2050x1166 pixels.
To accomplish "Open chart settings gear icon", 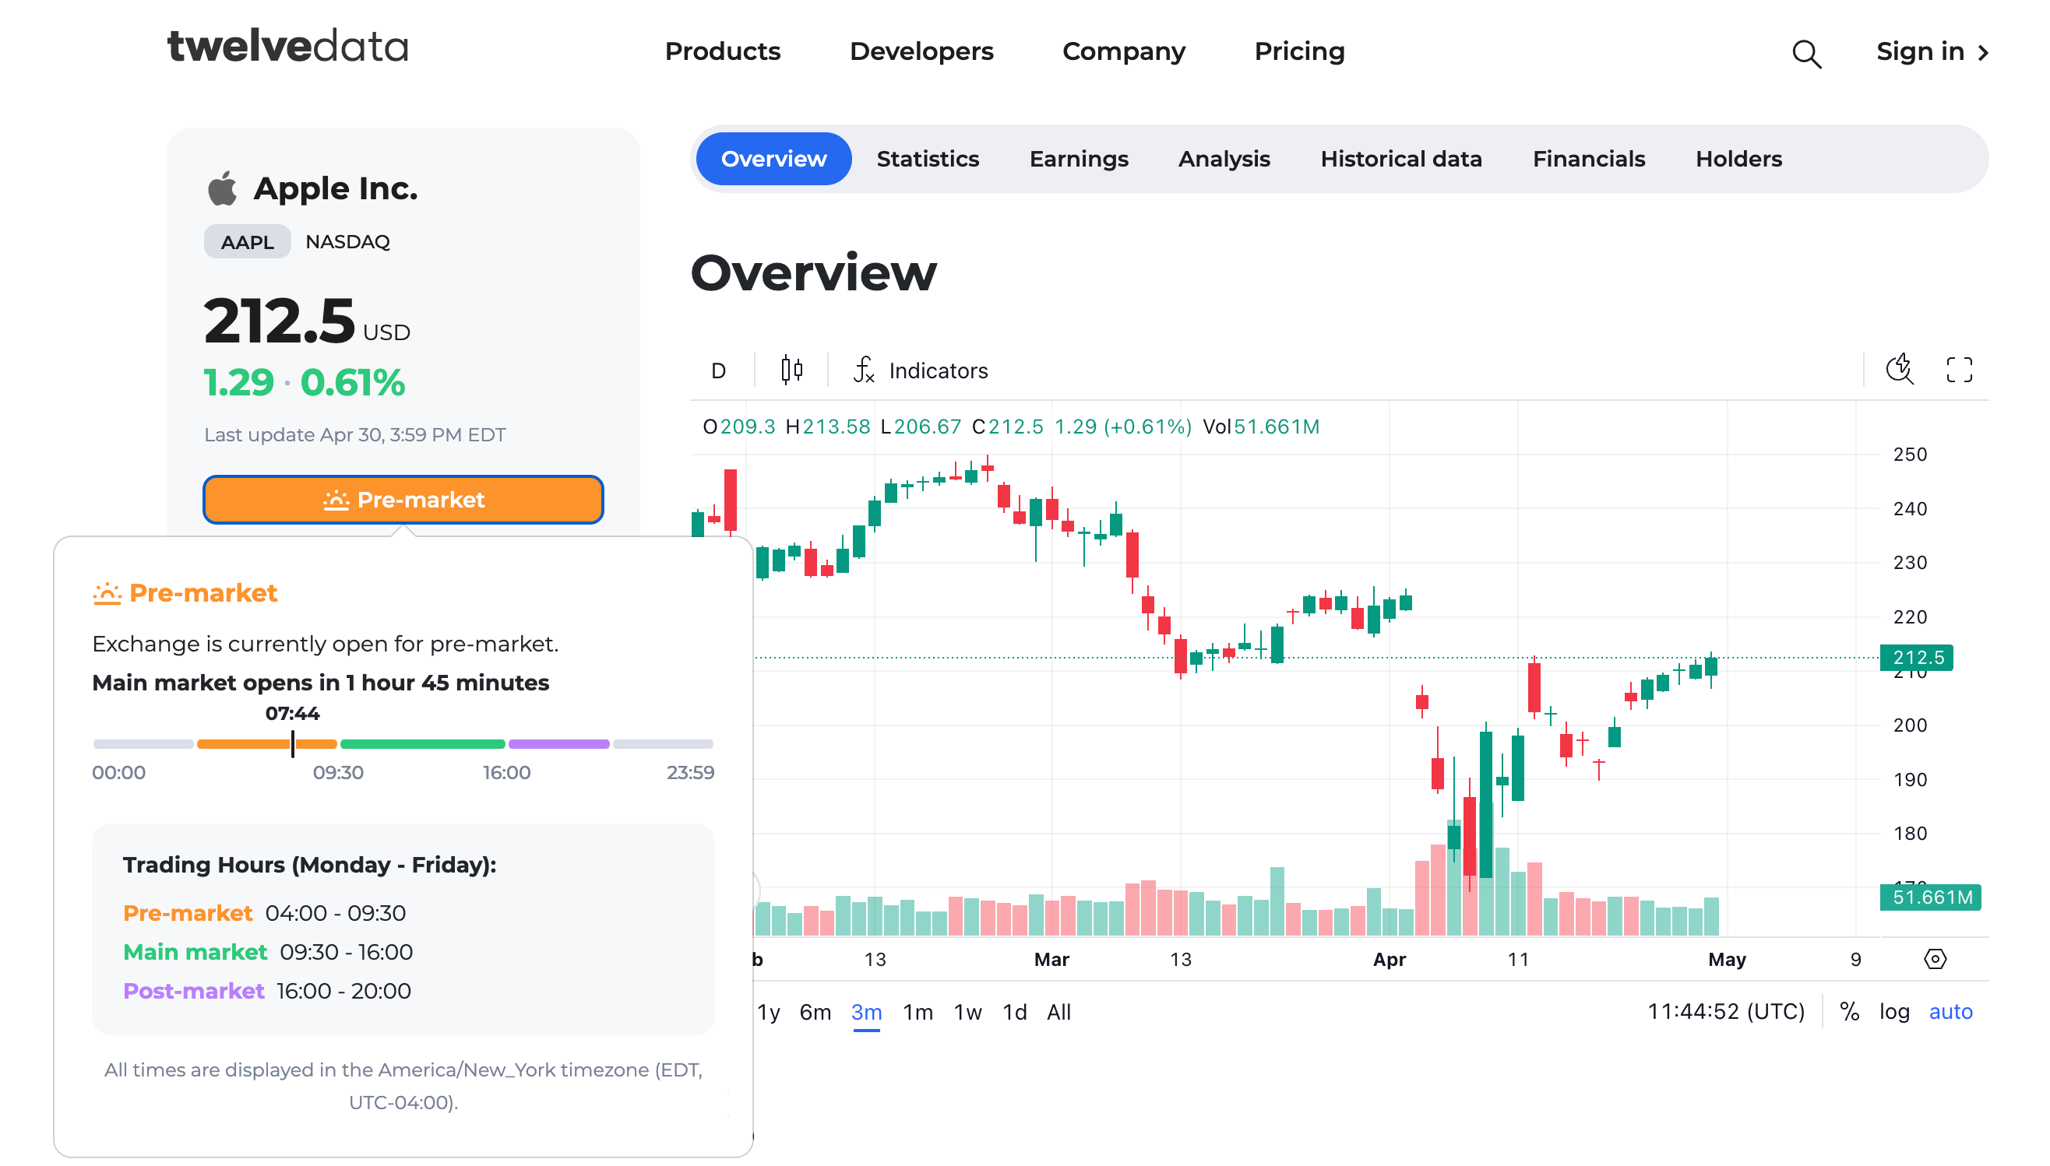I will click(1935, 959).
